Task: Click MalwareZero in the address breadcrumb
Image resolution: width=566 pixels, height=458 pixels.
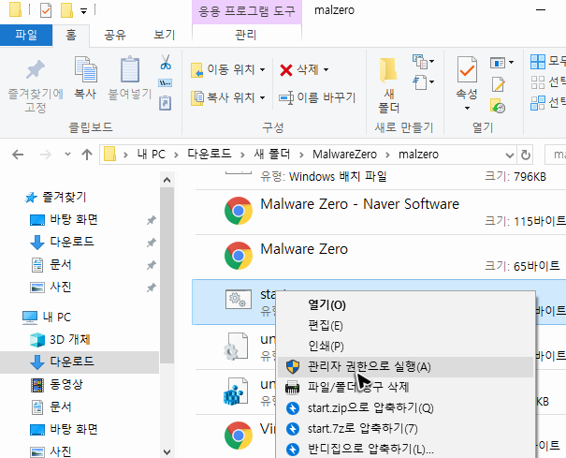Action: pos(344,155)
